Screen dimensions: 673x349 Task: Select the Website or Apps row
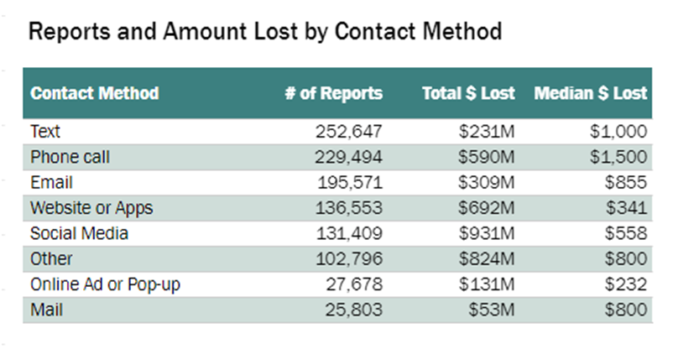click(x=337, y=208)
